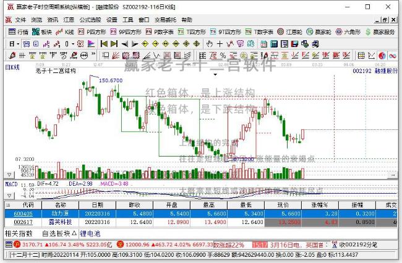The height and width of the screenshot is (263, 402).
Task: Click the 002192 融捷股份 stock label
Action: [x=375, y=71]
